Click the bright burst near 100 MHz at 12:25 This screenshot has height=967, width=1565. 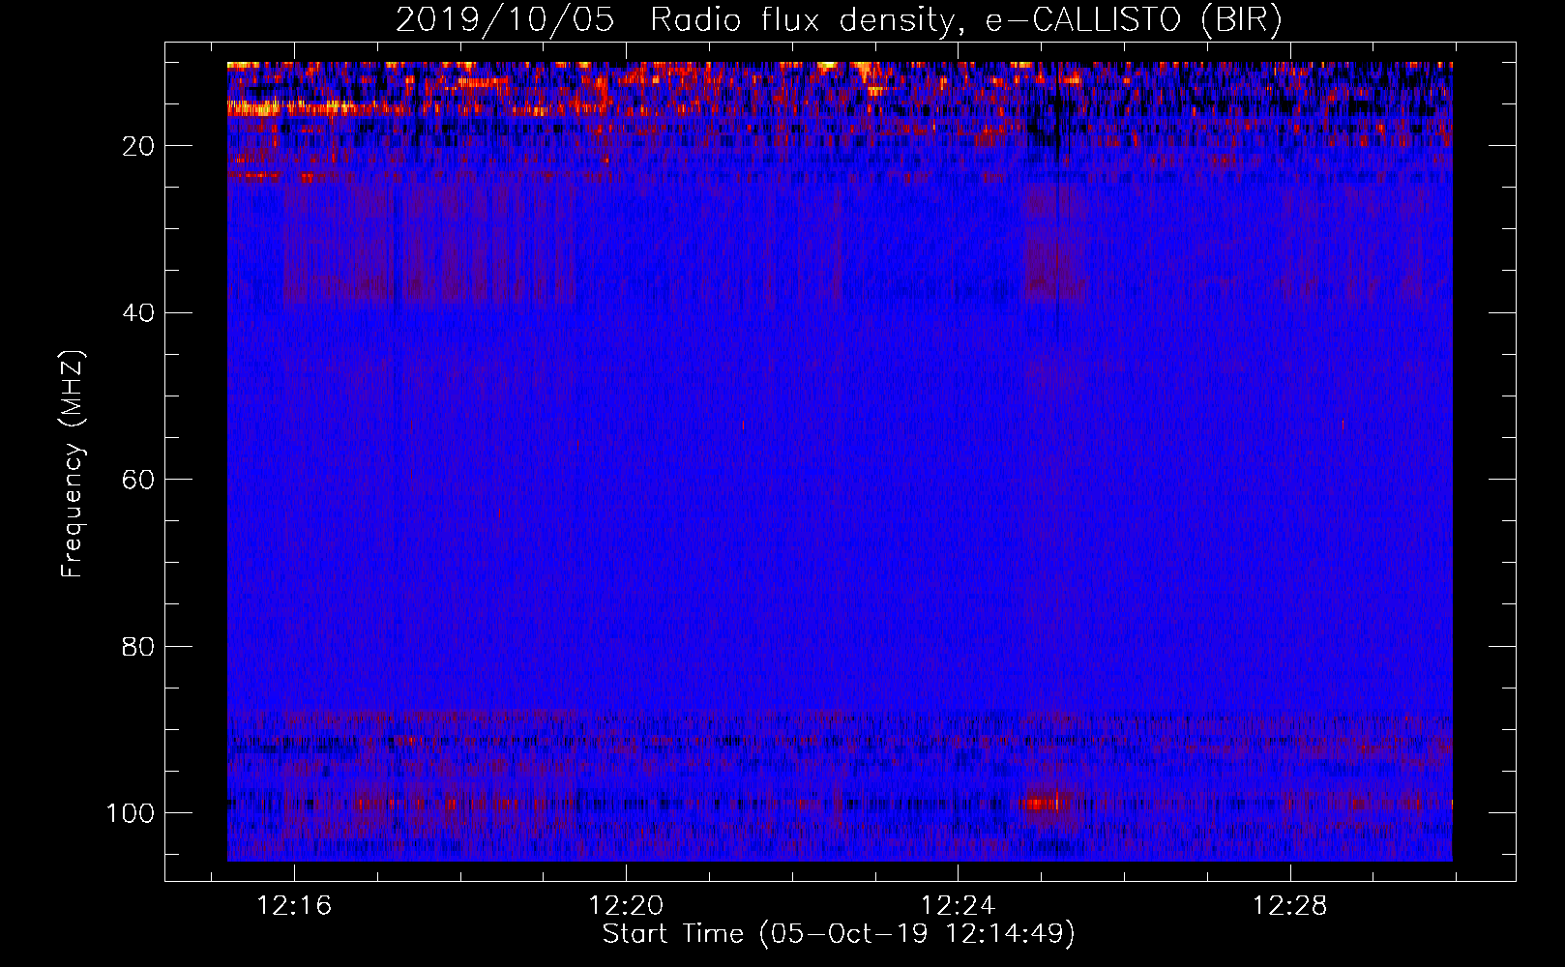coord(1046,803)
